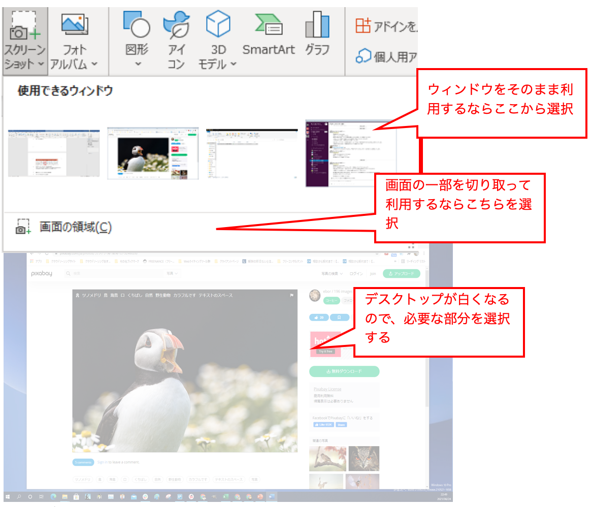The image size is (592, 507).
Task: Select the third window thumbnail (file explorer)
Action: [x=252, y=154]
